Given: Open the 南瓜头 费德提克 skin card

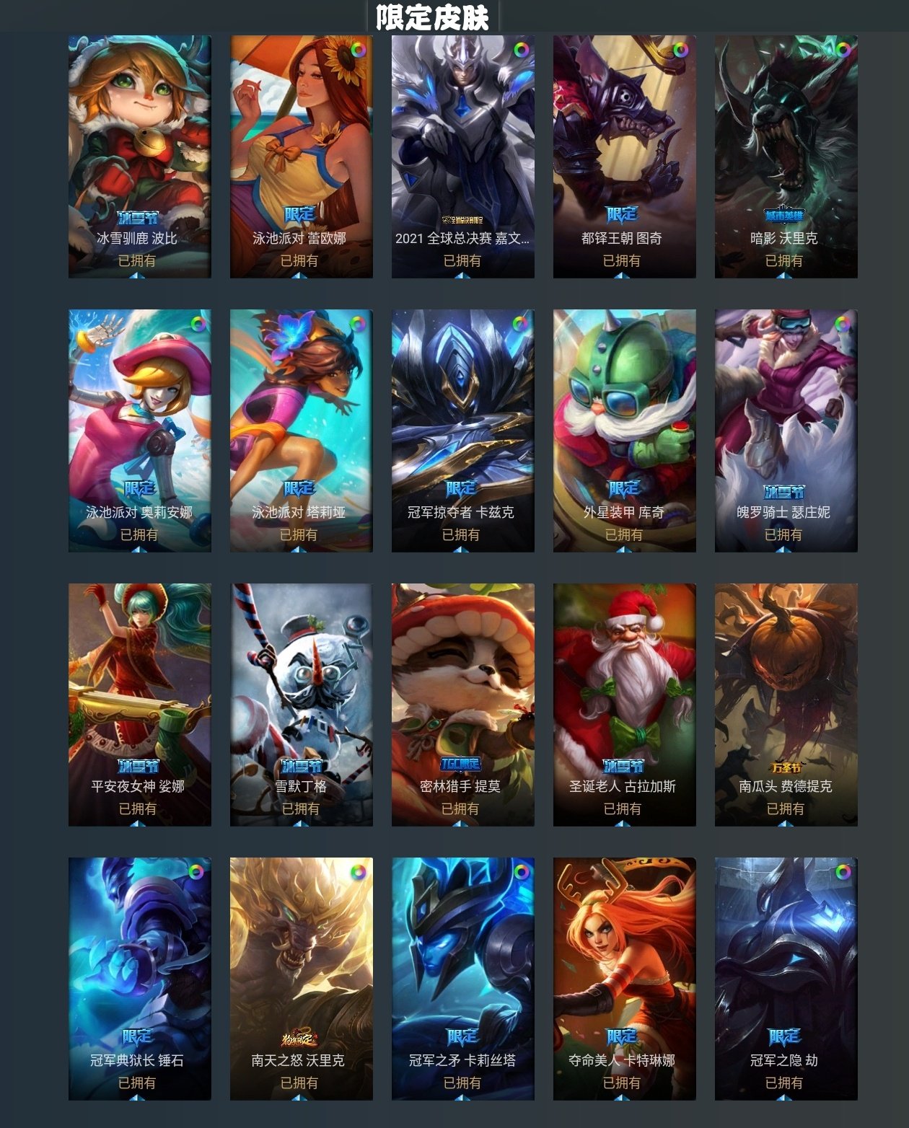Looking at the screenshot, I should (x=786, y=705).
